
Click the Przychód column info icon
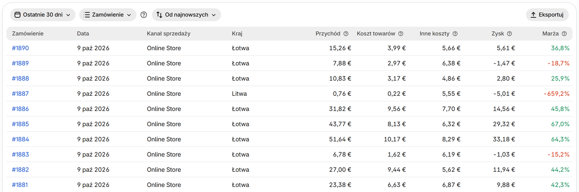click(346, 34)
